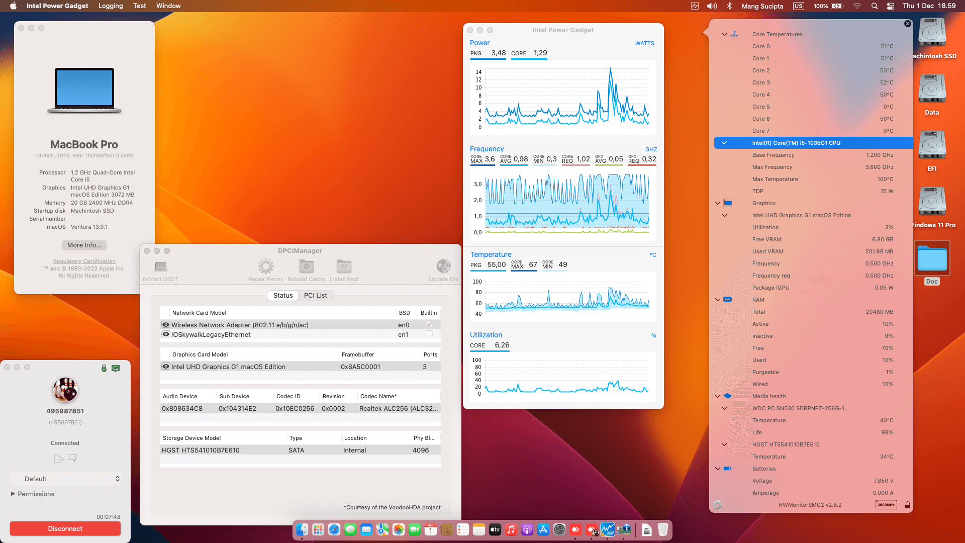Switch to the PCI List tab

tap(316, 295)
